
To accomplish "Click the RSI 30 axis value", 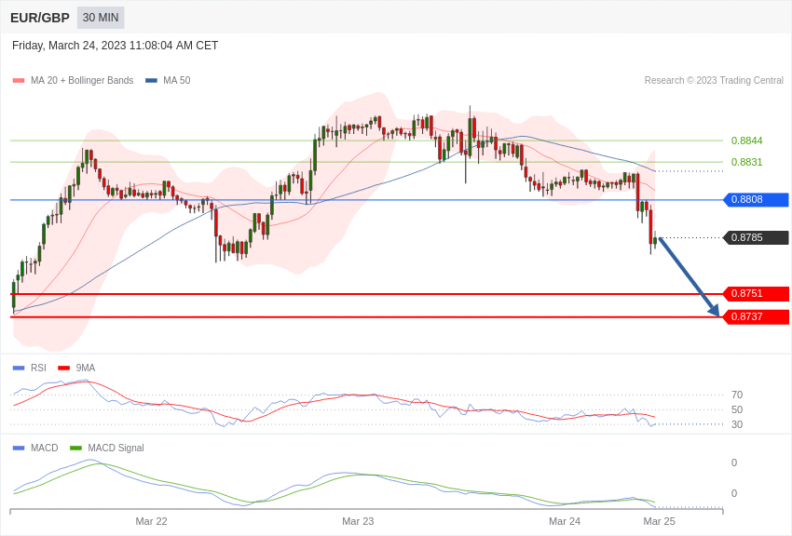I will [736, 424].
